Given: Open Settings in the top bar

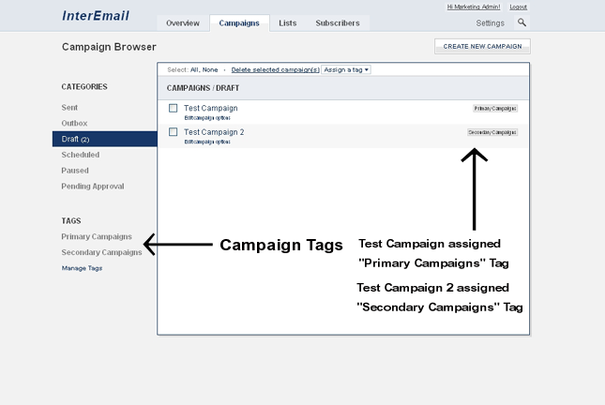Looking at the screenshot, I should pyautogui.click(x=490, y=22).
